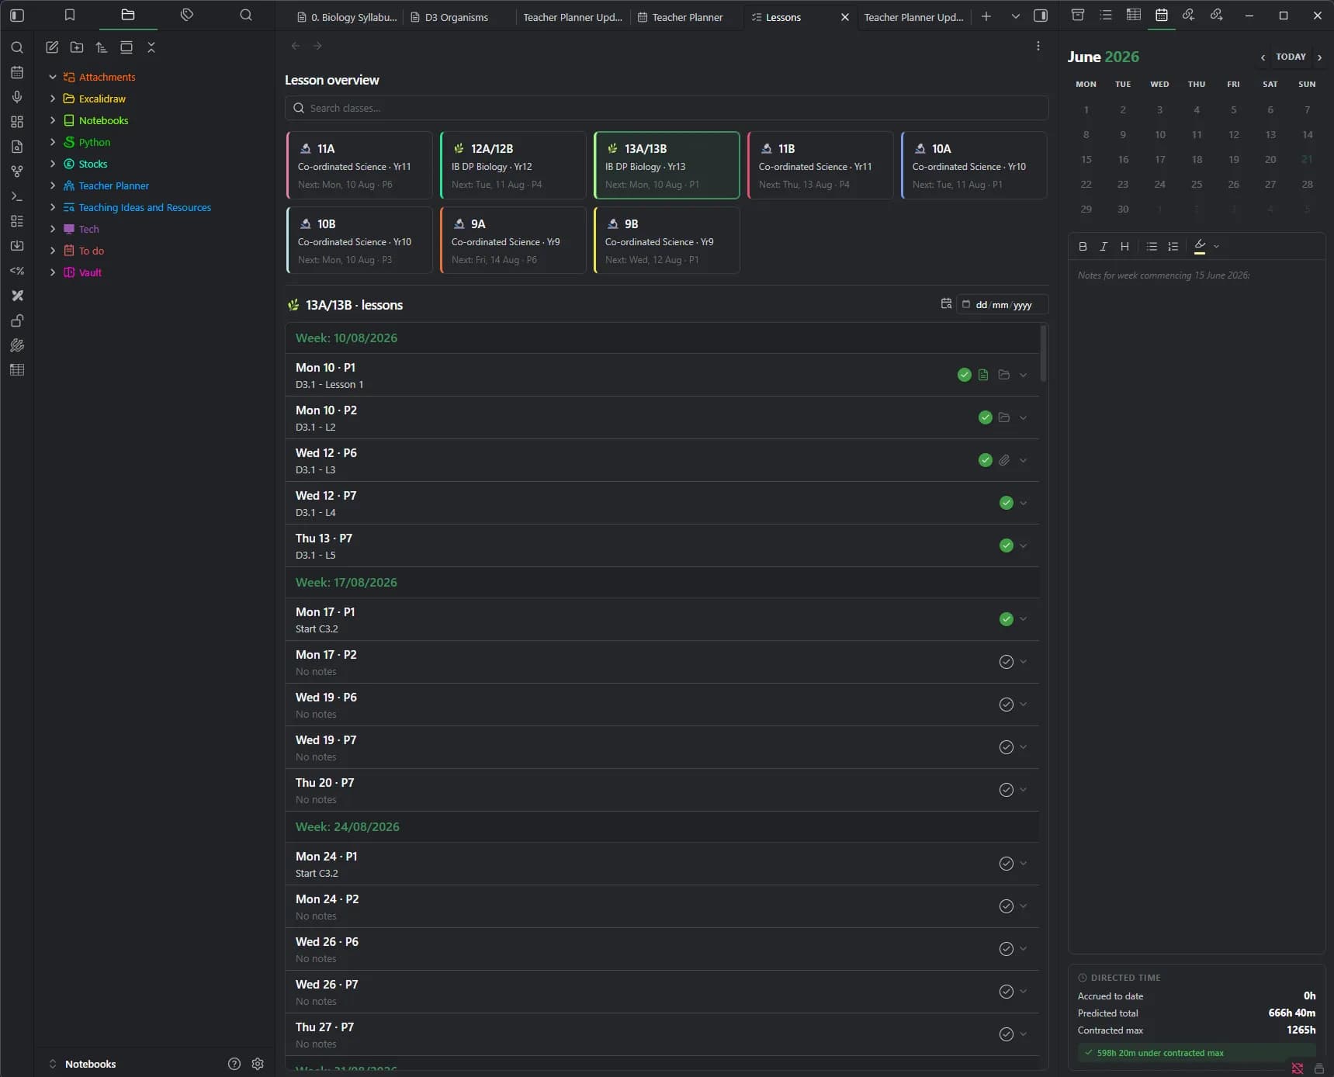Select the 9B class card
The height and width of the screenshot is (1077, 1334).
click(x=667, y=241)
